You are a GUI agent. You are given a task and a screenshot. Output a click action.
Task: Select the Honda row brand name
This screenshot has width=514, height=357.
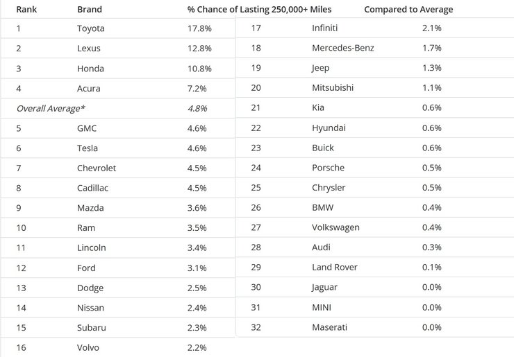tap(90, 69)
